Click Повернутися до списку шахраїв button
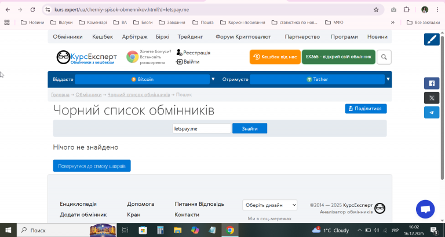This screenshot has height=237, width=445. tap(92, 166)
